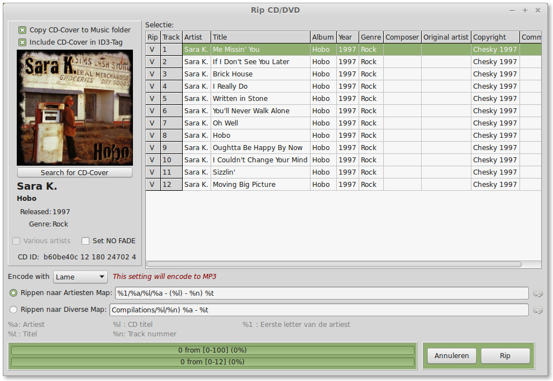Image resolution: width=553 pixels, height=381 pixels.
Task: Click the Sara K. Hobo cover thumbnail
Action: click(75, 108)
